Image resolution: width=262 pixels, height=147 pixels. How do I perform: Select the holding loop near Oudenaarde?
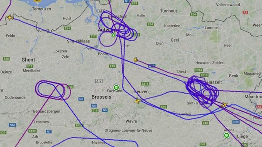pyautogui.click(x=53, y=90)
